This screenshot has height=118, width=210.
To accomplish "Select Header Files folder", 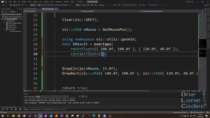I will click(x=12, y=25).
